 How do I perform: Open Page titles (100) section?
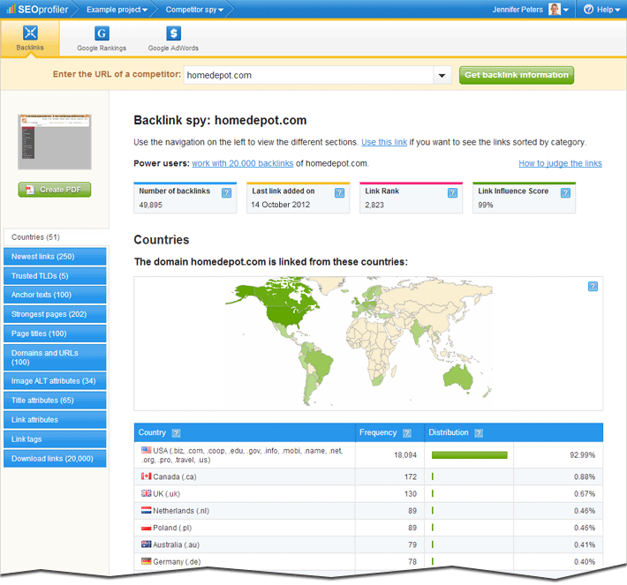pyautogui.click(x=55, y=334)
